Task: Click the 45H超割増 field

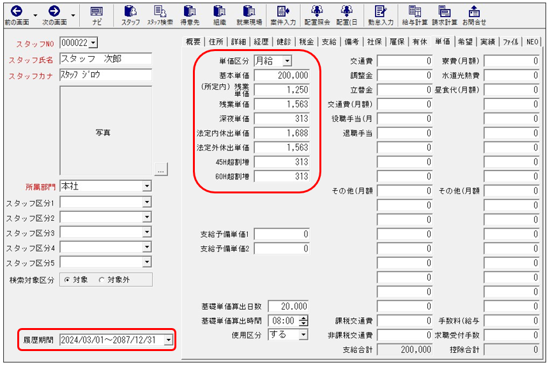Action: [282, 162]
